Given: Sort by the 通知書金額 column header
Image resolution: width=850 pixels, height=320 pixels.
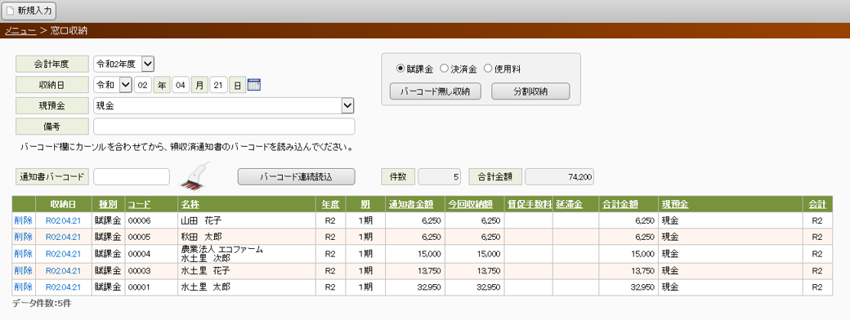Looking at the screenshot, I should click(x=410, y=204).
